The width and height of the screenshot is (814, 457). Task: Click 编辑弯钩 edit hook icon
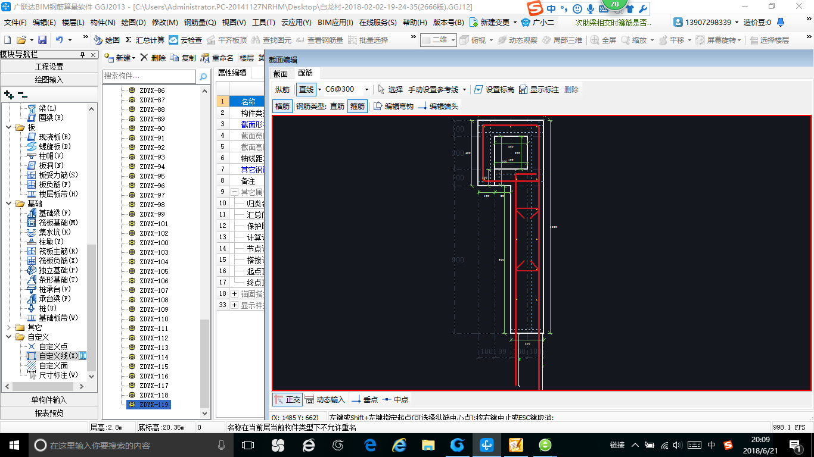pyautogui.click(x=393, y=106)
